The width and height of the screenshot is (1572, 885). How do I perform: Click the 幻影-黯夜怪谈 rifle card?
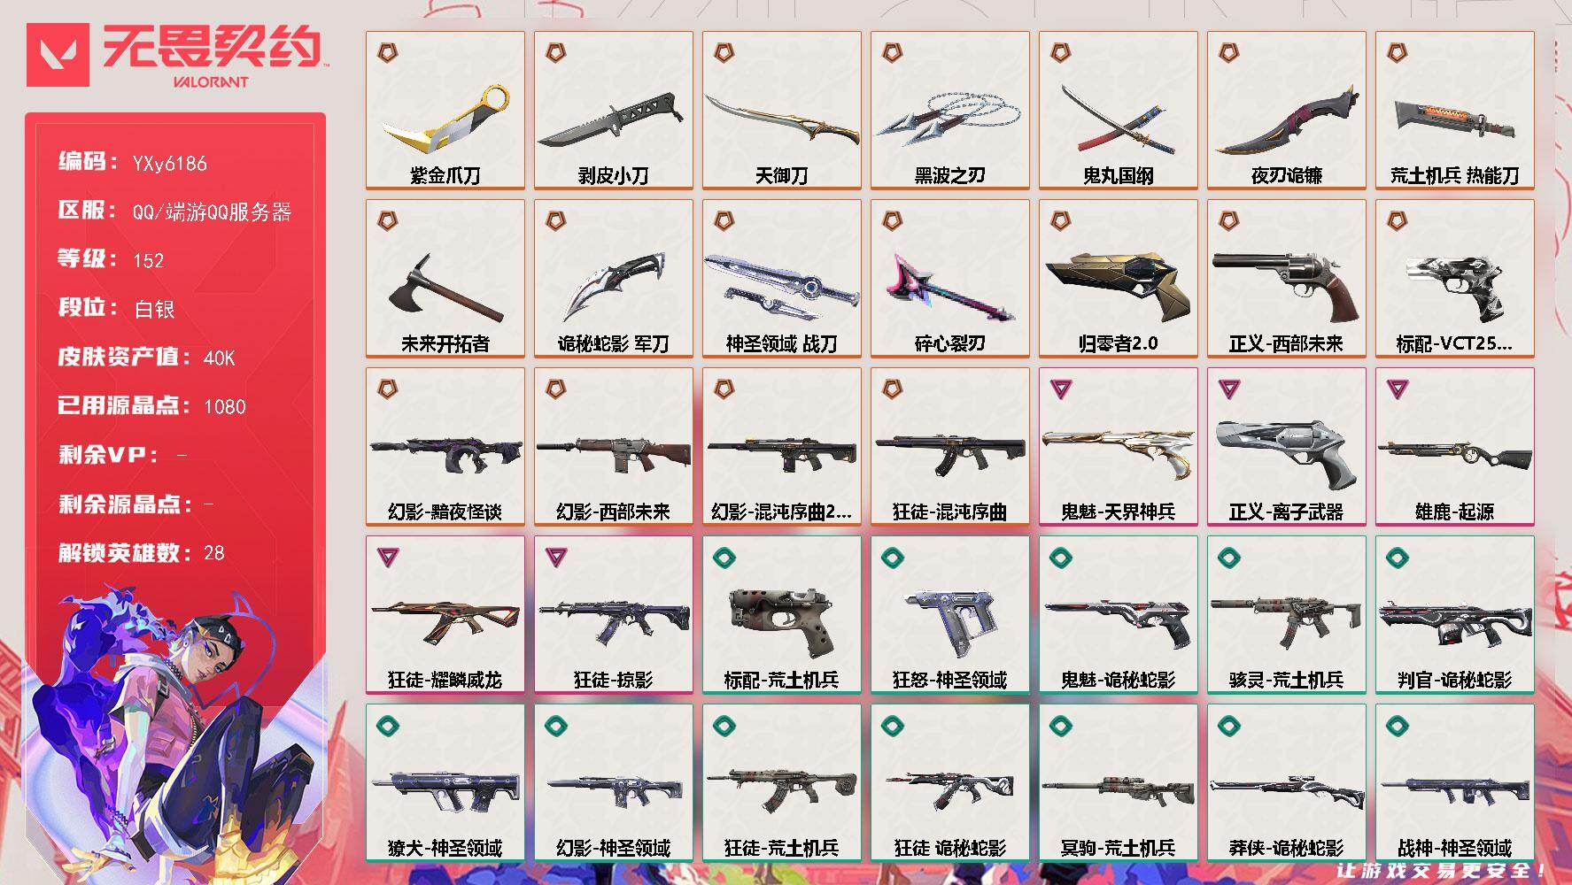(445, 447)
